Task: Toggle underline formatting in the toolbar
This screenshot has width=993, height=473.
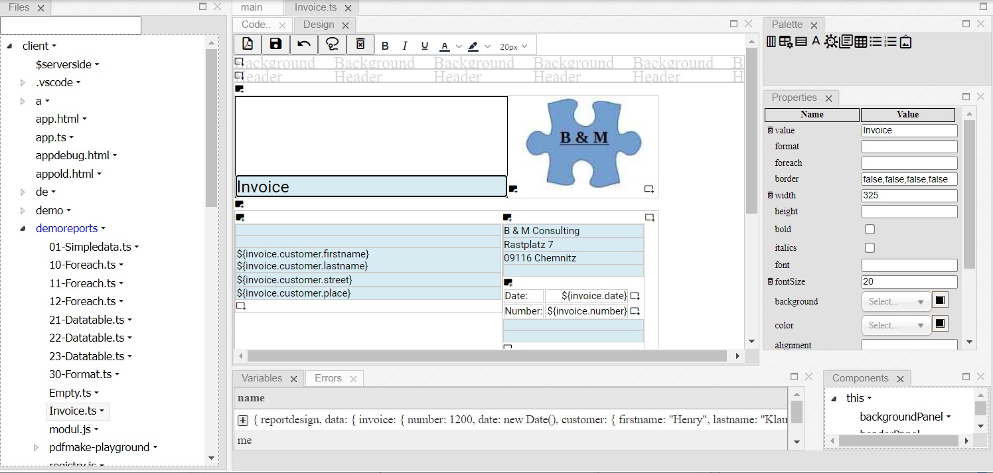Action: (x=425, y=45)
